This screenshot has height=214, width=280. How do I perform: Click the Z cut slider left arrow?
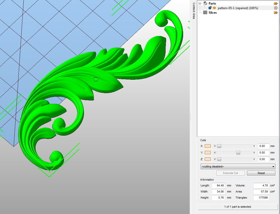point(215,159)
